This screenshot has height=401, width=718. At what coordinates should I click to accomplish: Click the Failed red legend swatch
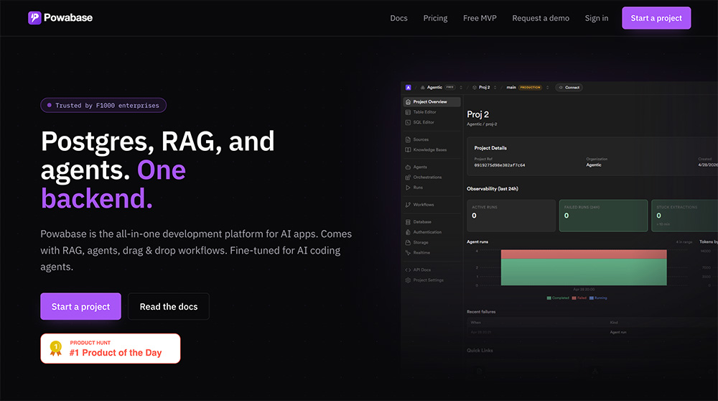click(x=574, y=298)
